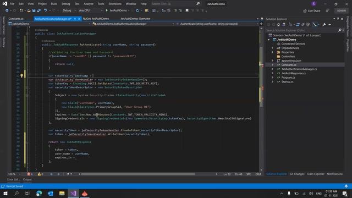Click the editor horizontal scrollbar
Image resolution: width=352 pixels, height=198 pixels.
pyautogui.click(x=138, y=174)
